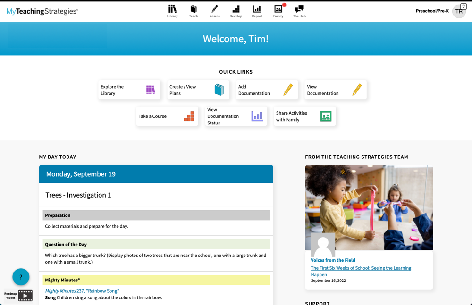Click the Explore the Library quick link

129,90
